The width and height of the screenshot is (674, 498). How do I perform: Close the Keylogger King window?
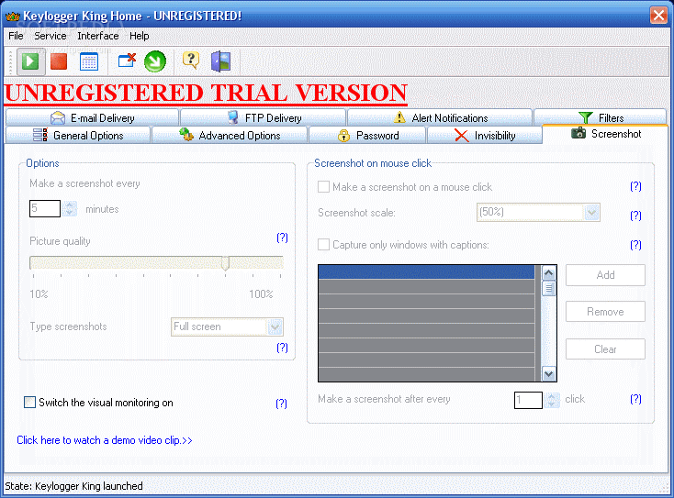(658, 16)
